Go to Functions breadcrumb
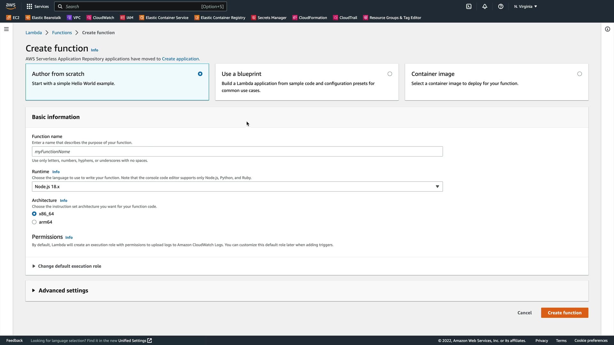The width and height of the screenshot is (614, 345). coord(62,33)
